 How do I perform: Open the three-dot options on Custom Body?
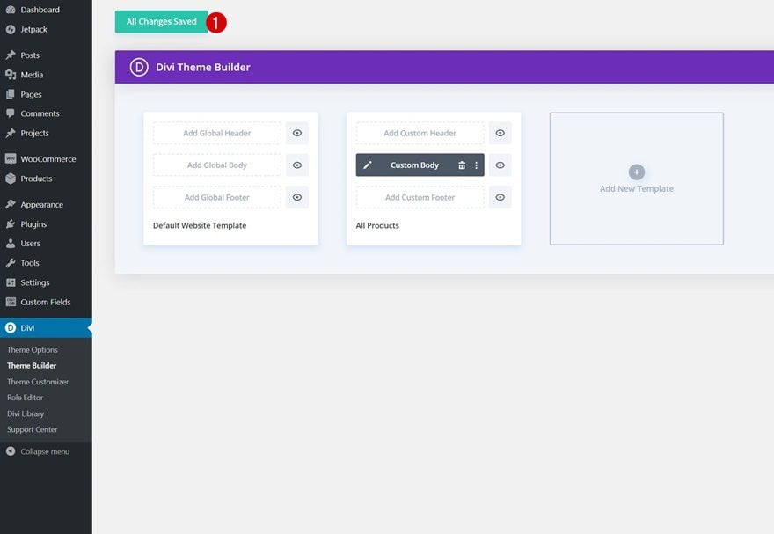[x=477, y=165]
